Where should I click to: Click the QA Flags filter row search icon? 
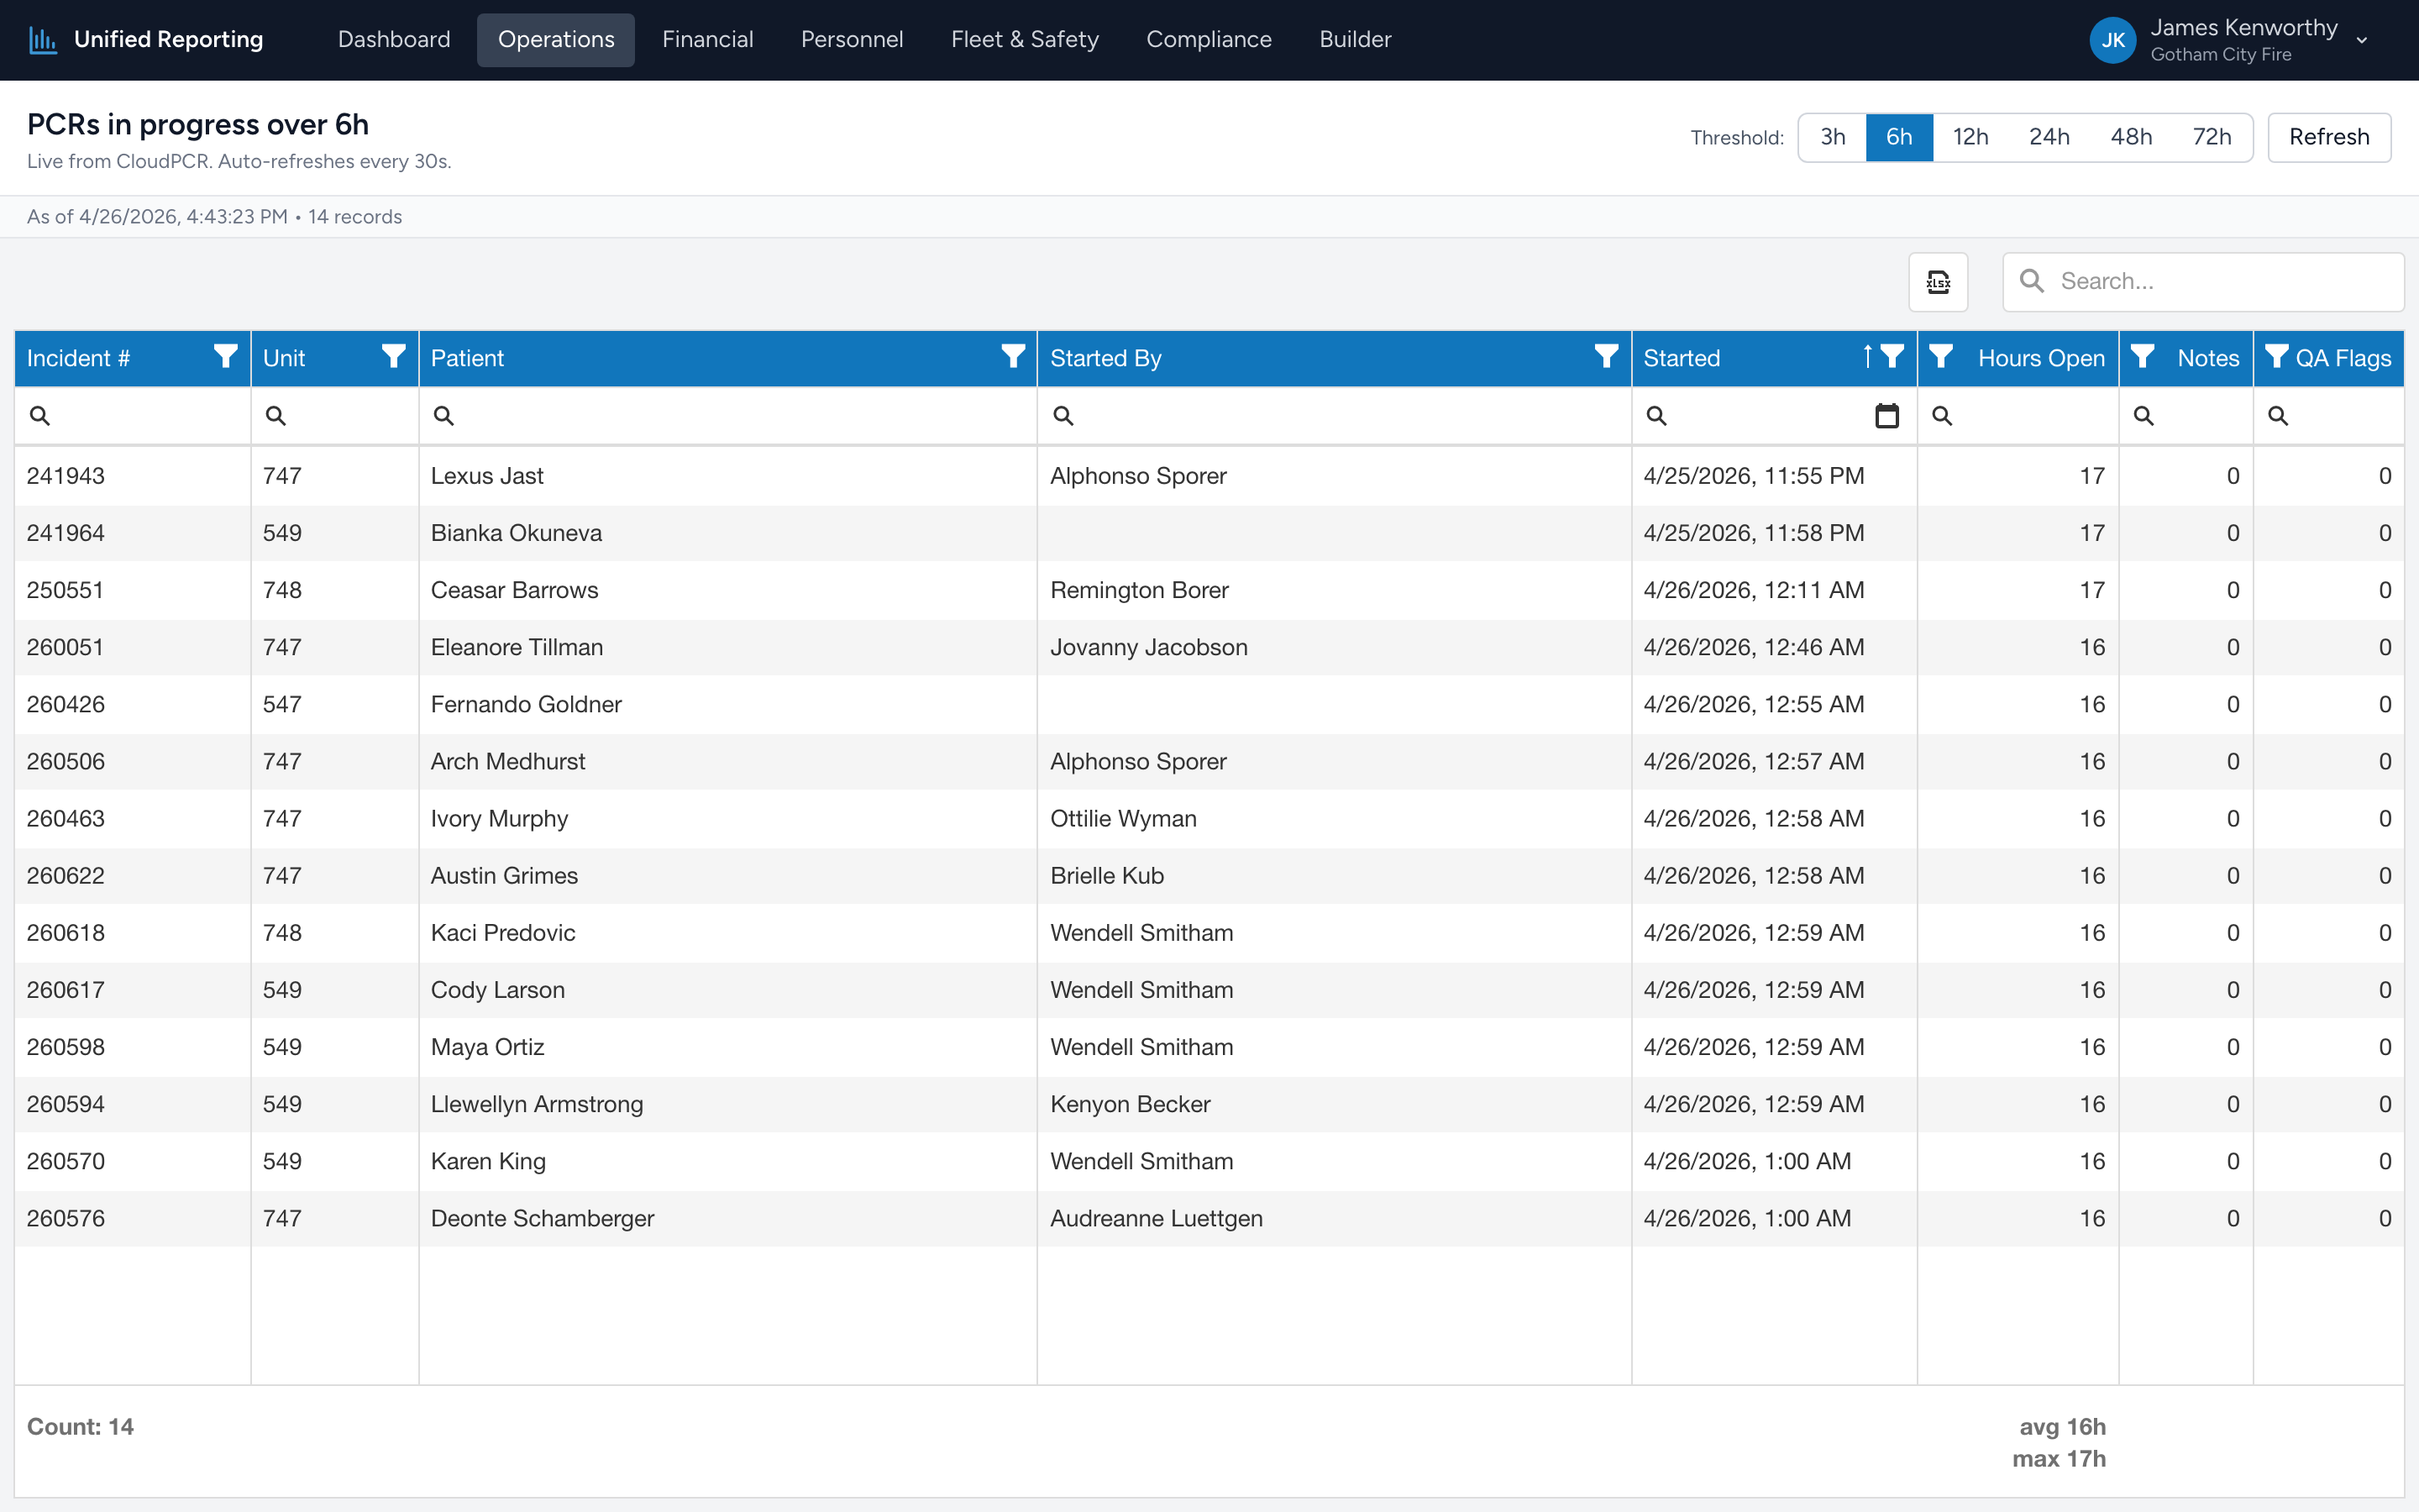2278,415
